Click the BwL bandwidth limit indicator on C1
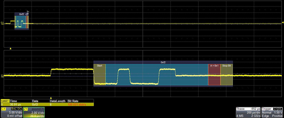The height and width of the screenshot is (118, 284). point(14,109)
